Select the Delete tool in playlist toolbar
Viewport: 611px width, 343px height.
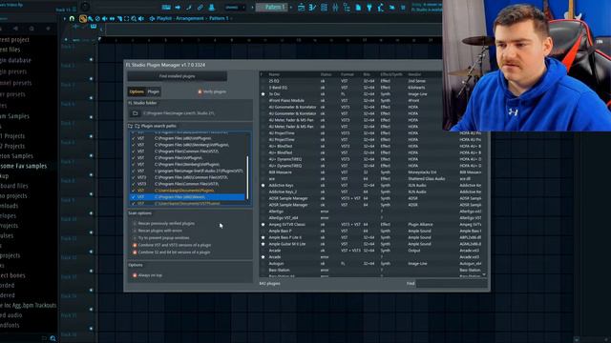[x=97, y=18]
